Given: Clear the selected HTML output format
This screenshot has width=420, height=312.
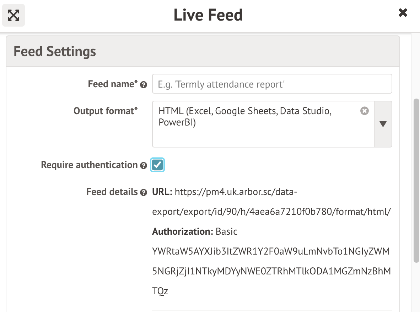Looking at the screenshot, I should [x=364, y=111].
